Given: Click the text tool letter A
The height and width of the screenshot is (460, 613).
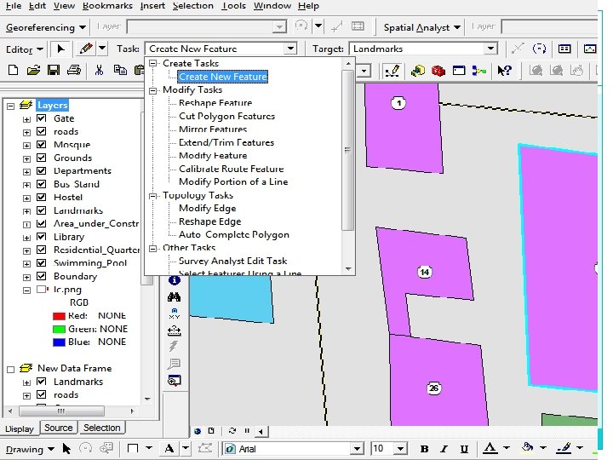Looking at the screenshot, I should [x=169, y=448].
